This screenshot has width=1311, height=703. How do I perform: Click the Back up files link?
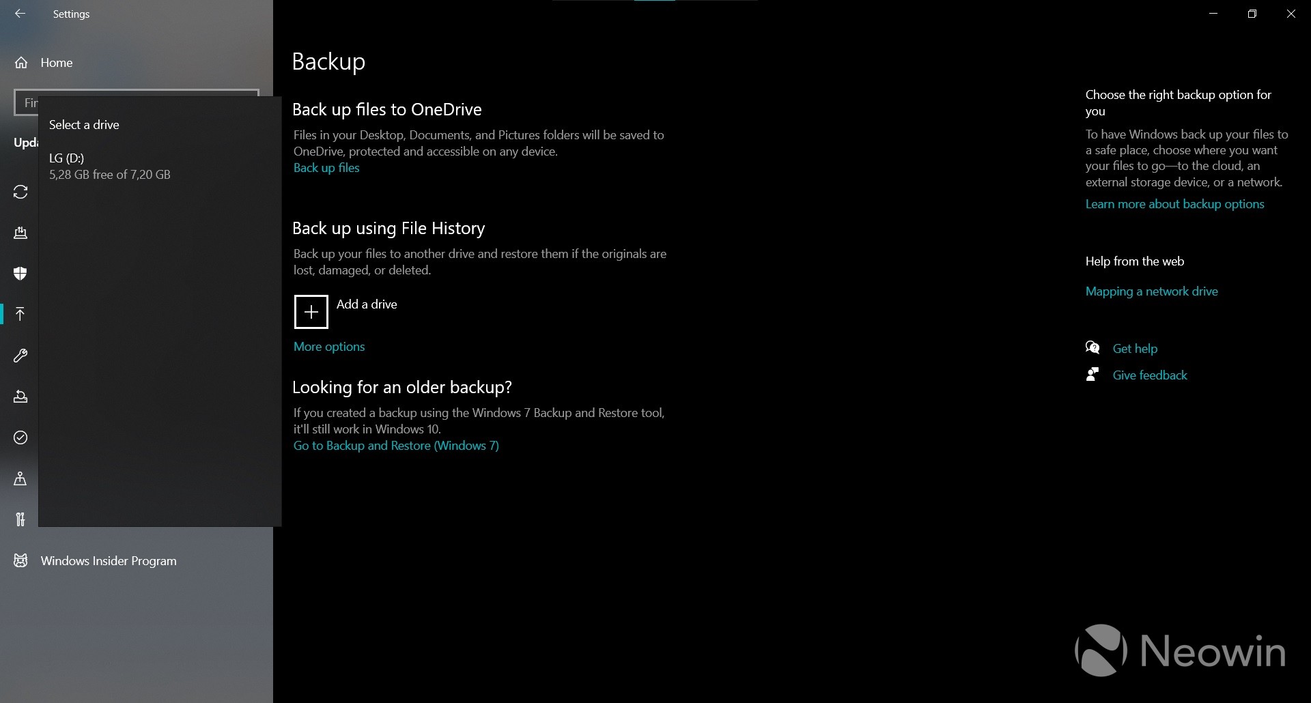[x=326, y=168]
